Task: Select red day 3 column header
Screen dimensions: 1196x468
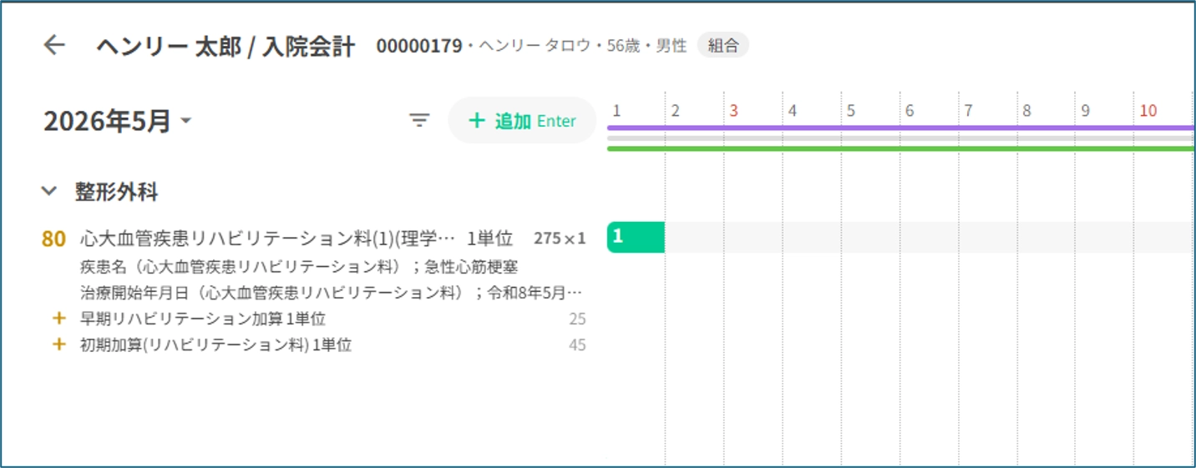Action: tap(733, 110)
